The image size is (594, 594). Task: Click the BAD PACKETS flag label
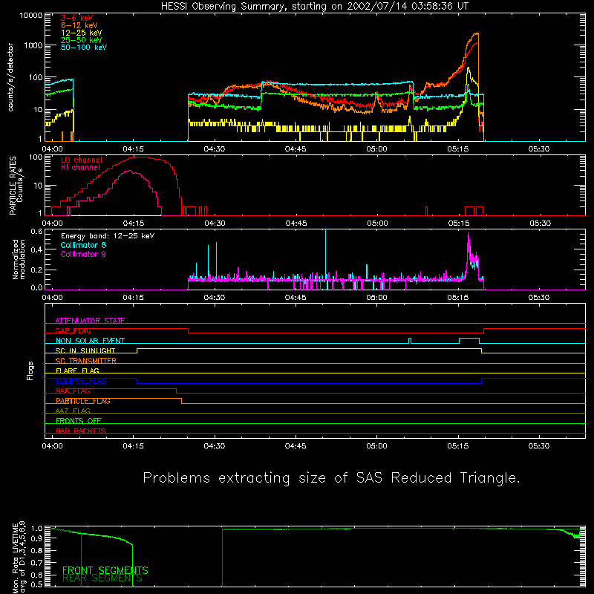(x=81, y=431)
